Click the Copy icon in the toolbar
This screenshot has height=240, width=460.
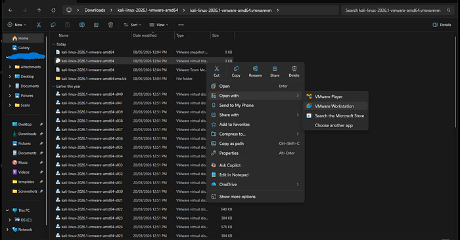53,25
